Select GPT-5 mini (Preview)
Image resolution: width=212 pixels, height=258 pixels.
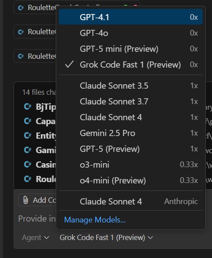pos(131,49)
